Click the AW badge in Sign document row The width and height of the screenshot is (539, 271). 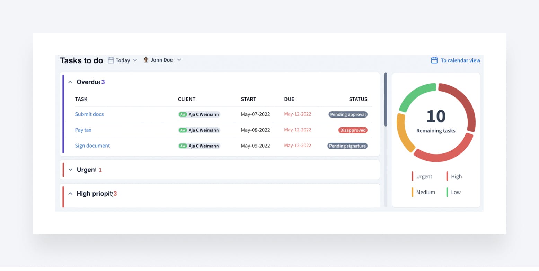click(183, 146)
